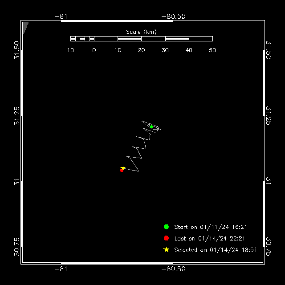Click the bottom longitude label '-81'
Image resolution: width=285 pixels, height=285 pixels.
[x=61, y=269]
